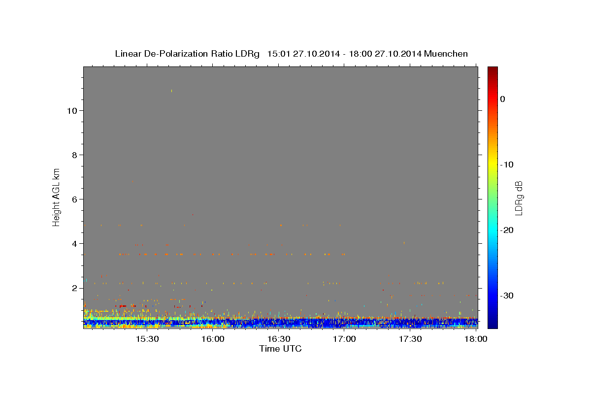Click the colorbar value -10
This screenshot has height=394, width=591.
point(507,164)
